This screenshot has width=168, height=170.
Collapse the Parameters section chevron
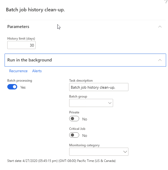pos(160,27)
